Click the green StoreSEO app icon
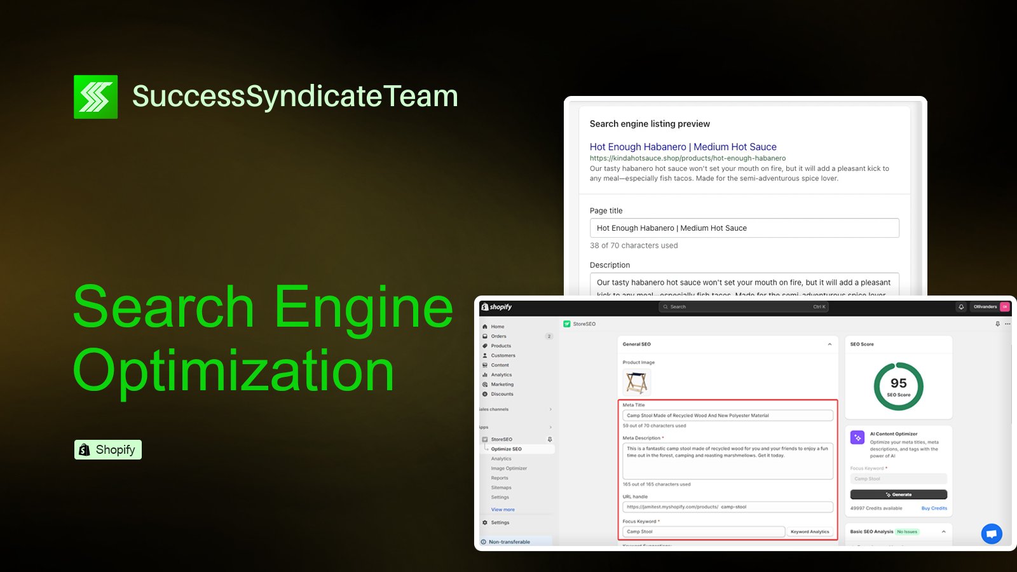1017x572 pixels. pyautogui.click(x=567, y=324)
